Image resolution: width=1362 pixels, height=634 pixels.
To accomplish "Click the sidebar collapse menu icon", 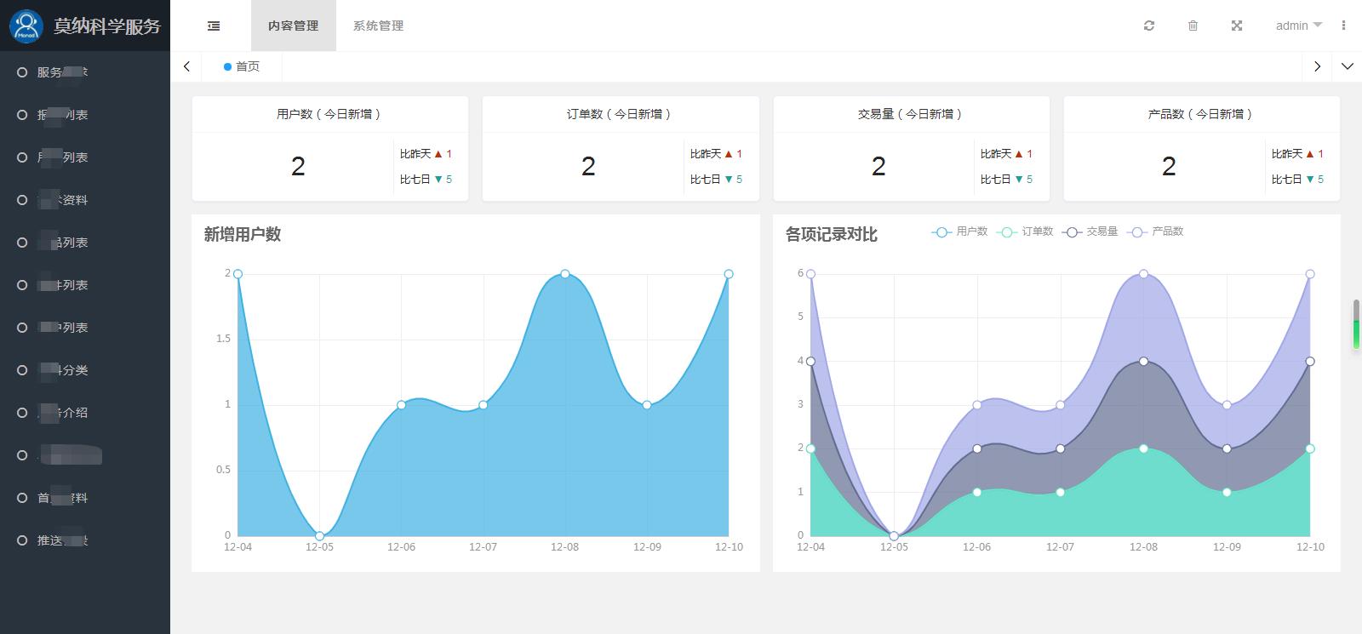I will tap(214, 26).
